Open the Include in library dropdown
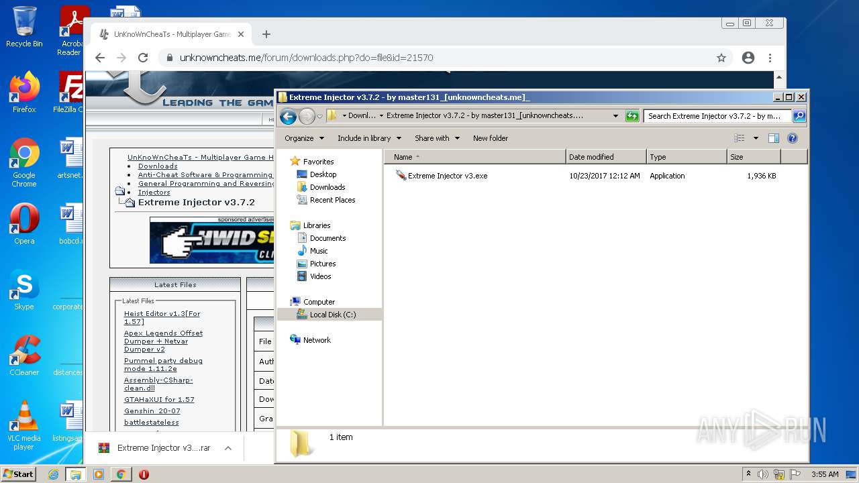Image resolution: width=859 pixels, height=483 pixels. (x=369, y=138)
